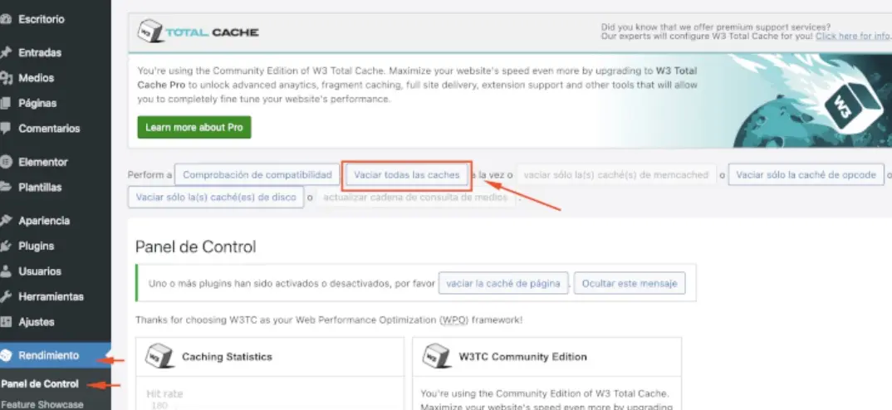Click the W3TC Community Edition title text
Viewport: 892px width, 410px height.
pos(522,357)
